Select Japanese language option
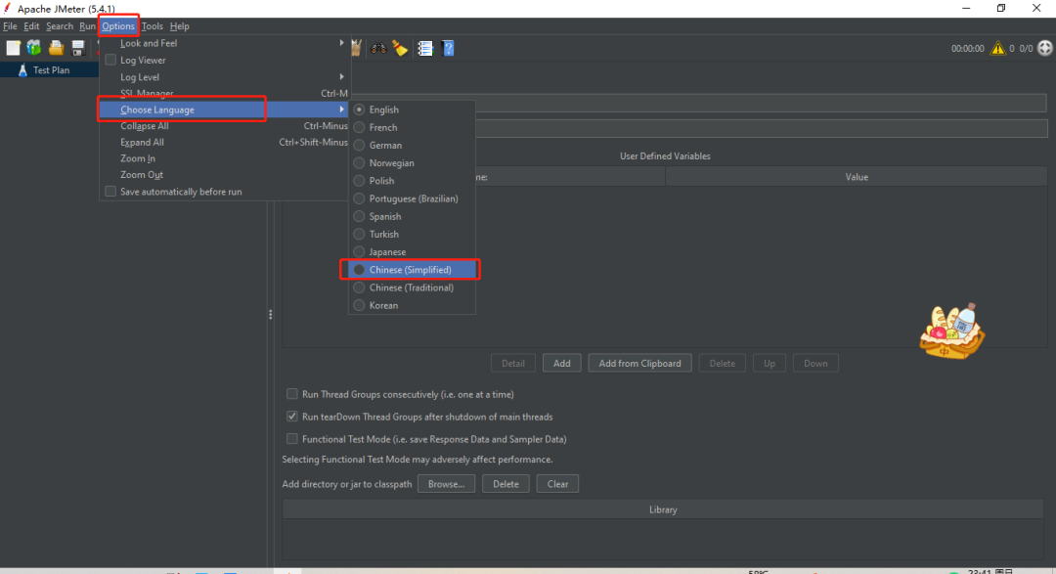1056x574 pixels. point(412,252)
